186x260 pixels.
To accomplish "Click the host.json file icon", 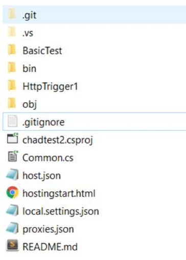I will (12, 175).
